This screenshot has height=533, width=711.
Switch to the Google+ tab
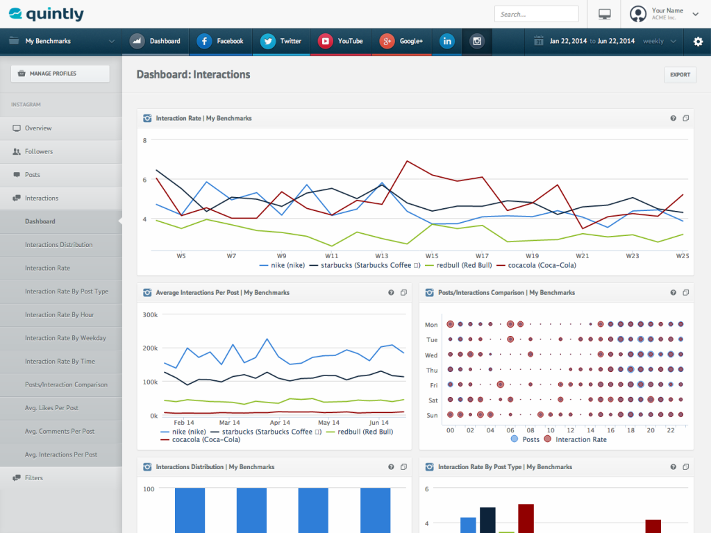[x=402, y=41]
